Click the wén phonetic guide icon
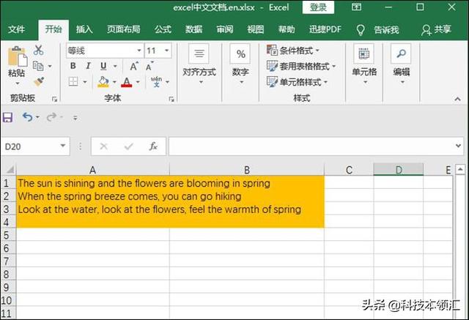The width and height of the screenshot is (469, 320). click(x=156, y=81)
